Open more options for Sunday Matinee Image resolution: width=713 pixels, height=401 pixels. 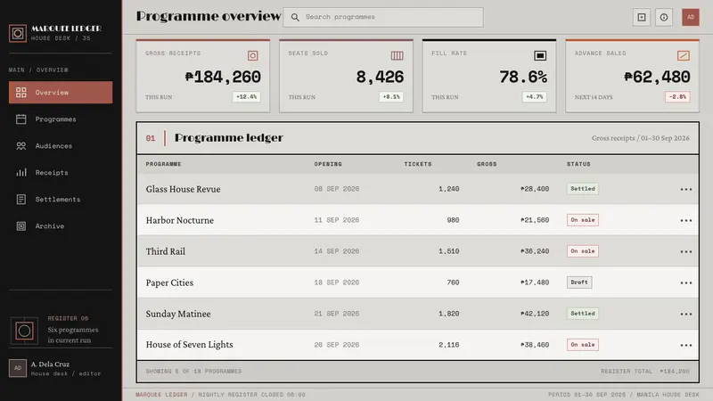(x=685, y=314)
